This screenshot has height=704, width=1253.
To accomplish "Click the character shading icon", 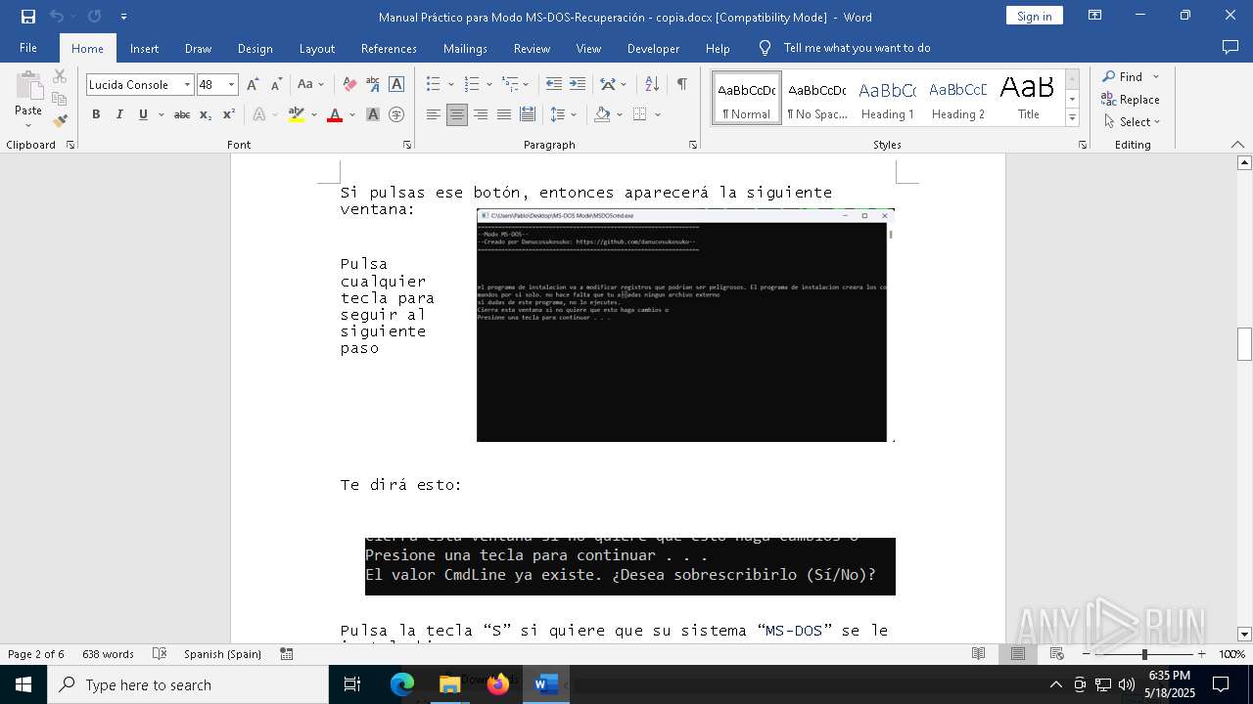I will [373, 114].
